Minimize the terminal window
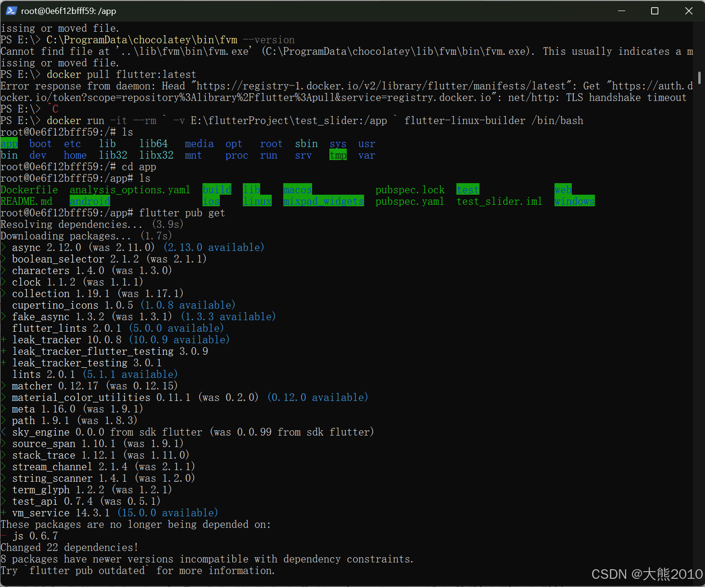 pyautogui.click(x=621, y=11)
